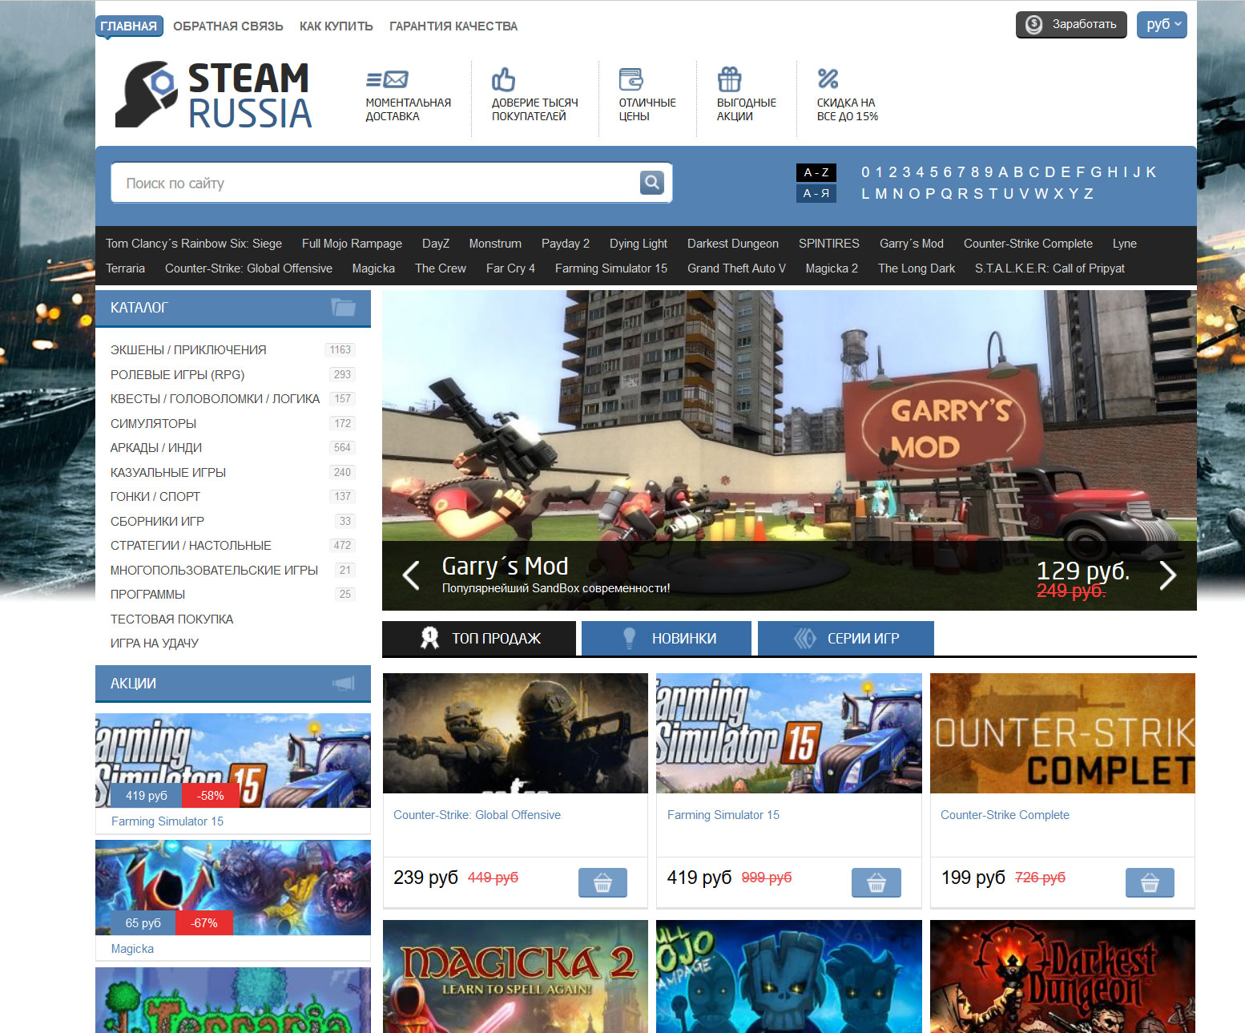Open Grand Theft Auto V link

tap(736, 268)
